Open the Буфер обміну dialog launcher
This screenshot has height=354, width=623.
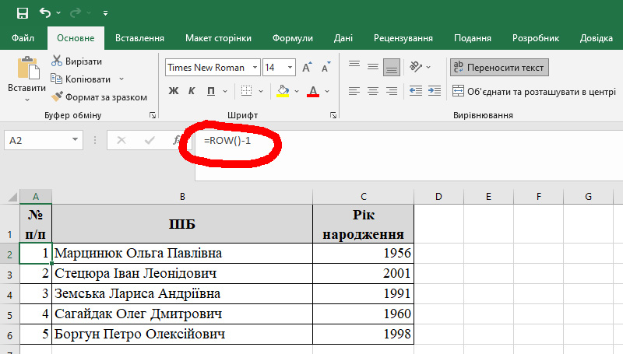click(153, 115)
